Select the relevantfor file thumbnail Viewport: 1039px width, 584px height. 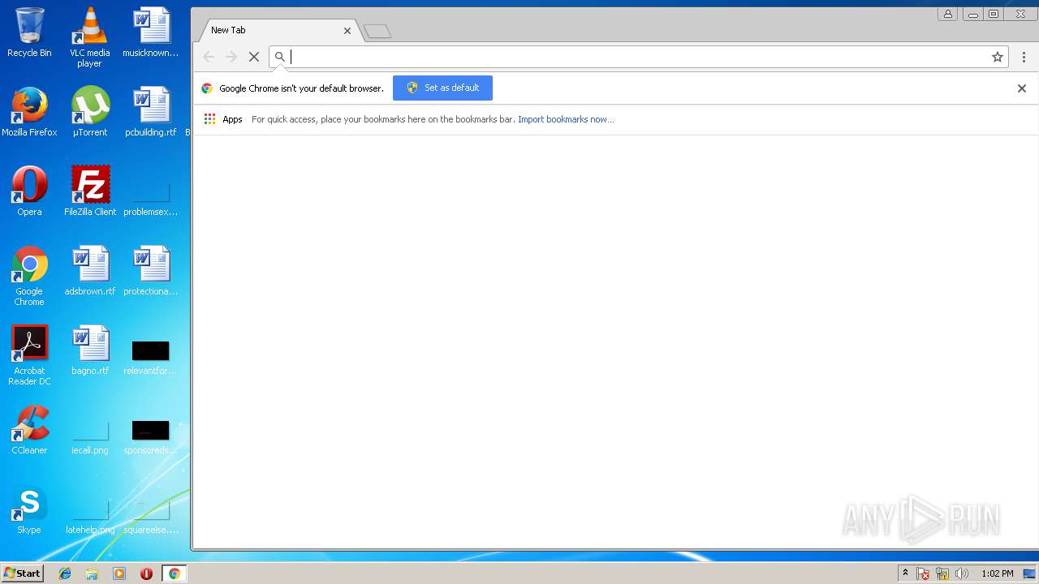(151, 358)
